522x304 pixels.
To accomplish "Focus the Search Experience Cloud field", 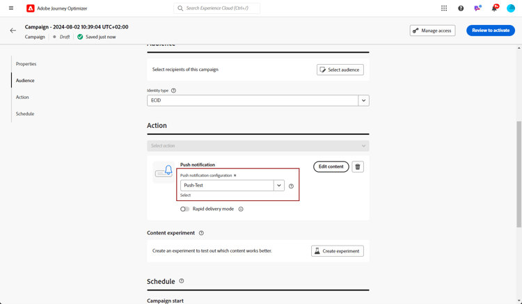I will [x=216, y=8].
